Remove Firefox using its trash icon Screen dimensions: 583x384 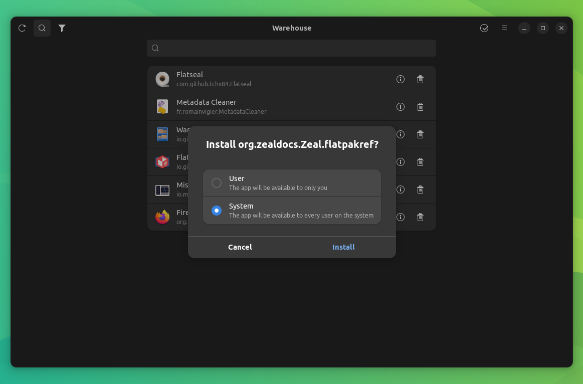420,217
